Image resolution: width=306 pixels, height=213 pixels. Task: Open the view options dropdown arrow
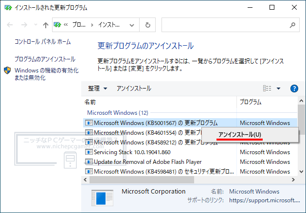click(x=278, y=89)
